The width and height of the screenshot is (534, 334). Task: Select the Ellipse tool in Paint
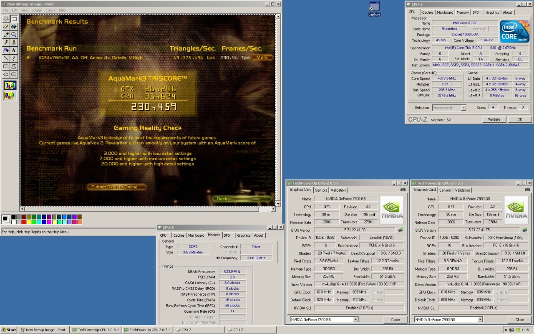pos(6,74)
